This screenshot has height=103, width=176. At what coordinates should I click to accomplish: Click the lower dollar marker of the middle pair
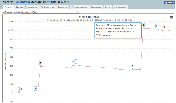coord(73,64)
